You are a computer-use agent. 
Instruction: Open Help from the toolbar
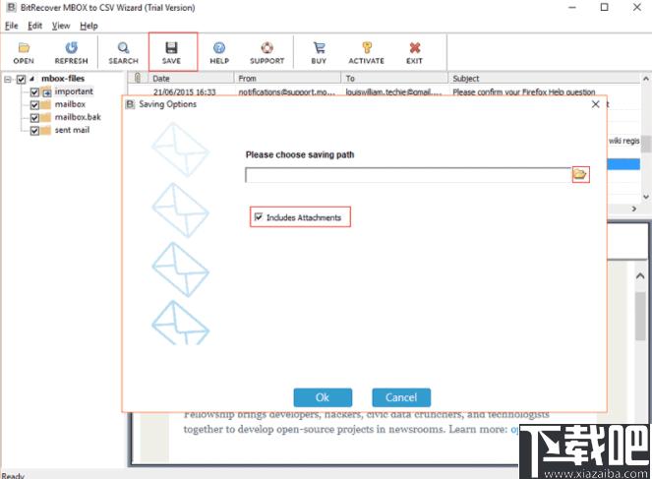(x=219, y=53)
